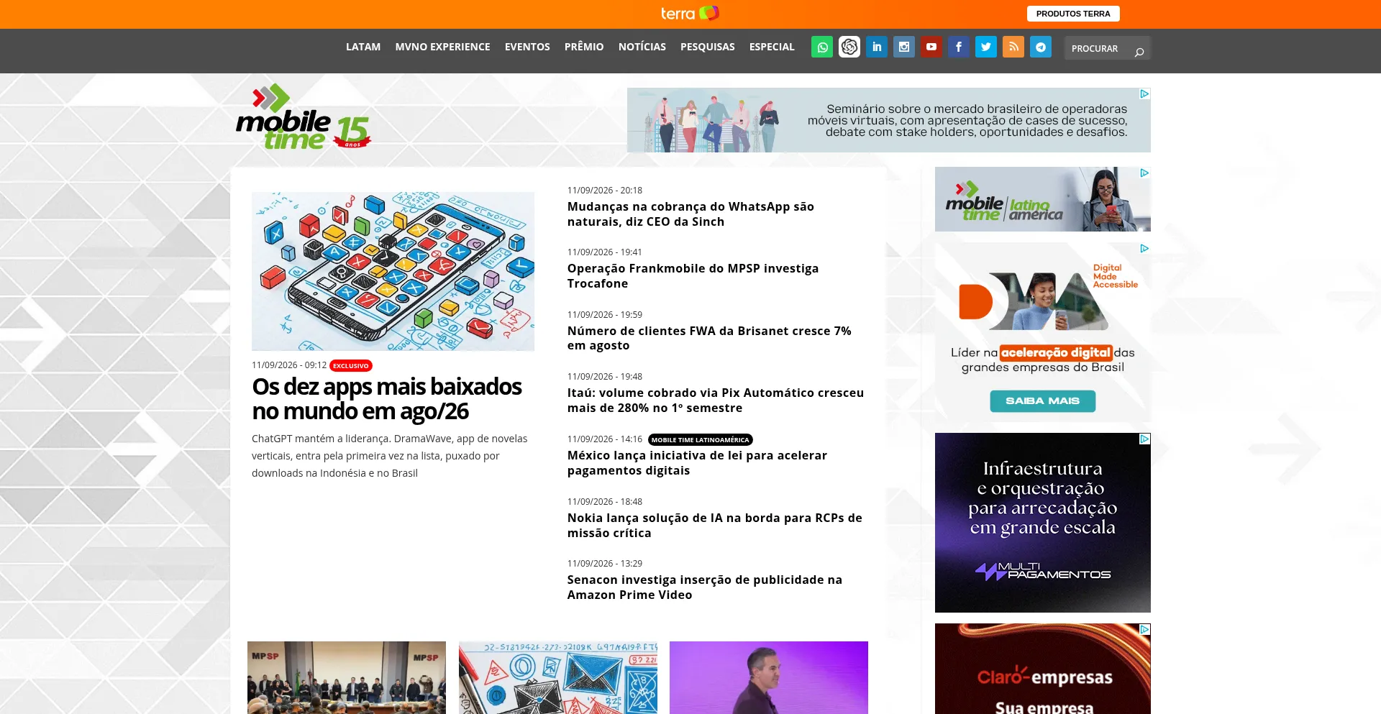Screen dimensions: 1381x714
Task: Open Nokia solução de IA article
Action: 715,526
